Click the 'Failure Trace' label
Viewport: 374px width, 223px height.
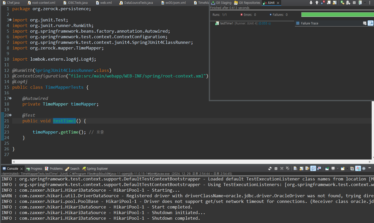pos(309,23)
